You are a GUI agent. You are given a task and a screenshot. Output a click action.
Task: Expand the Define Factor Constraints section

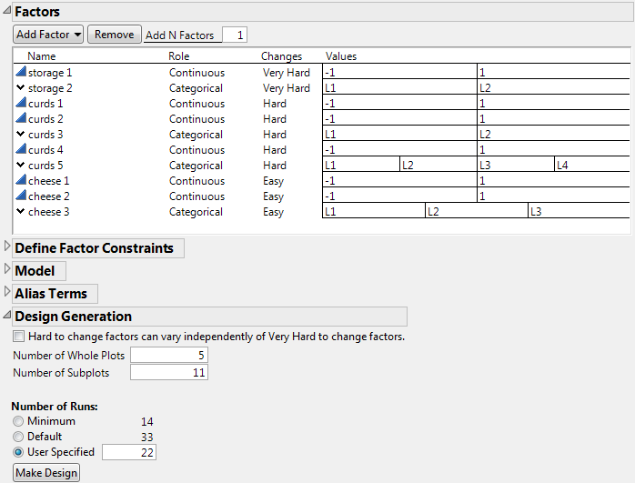[x=8, y=247]
